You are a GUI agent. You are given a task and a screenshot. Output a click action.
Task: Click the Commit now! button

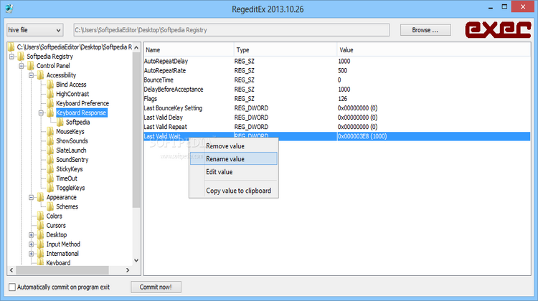coord(156,287)
